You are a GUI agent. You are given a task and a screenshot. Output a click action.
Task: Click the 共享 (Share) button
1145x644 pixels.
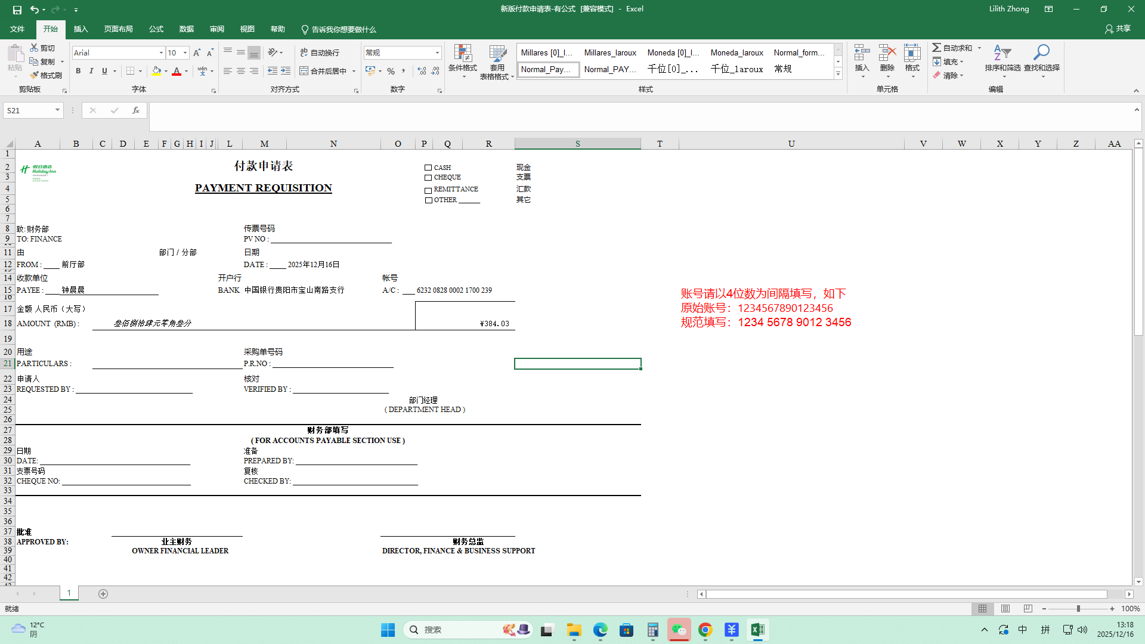tap(1118, 29)
